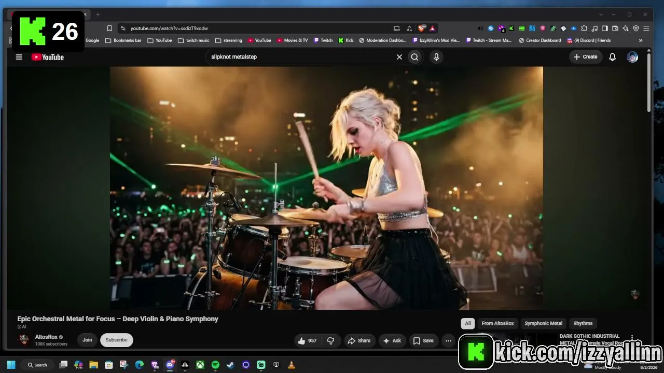Toggle the browser sidebar panel
The image size is (664, 373).
(x=605, y=28)
